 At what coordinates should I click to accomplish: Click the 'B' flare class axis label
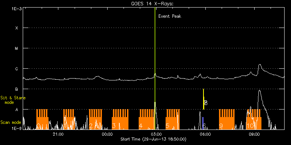pos(17,89)
